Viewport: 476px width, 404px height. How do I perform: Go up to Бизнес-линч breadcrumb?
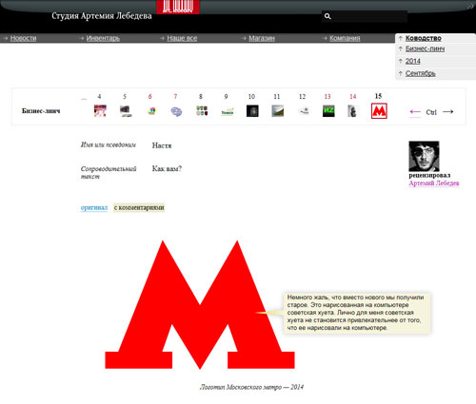click(425, 48)
